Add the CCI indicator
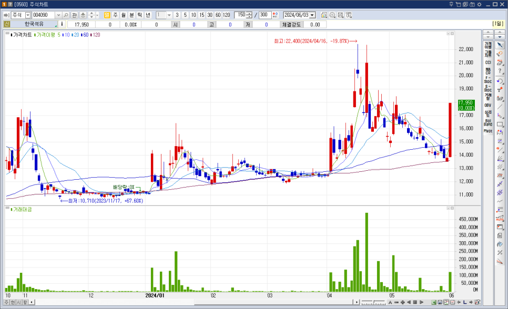 coord(488,62)
